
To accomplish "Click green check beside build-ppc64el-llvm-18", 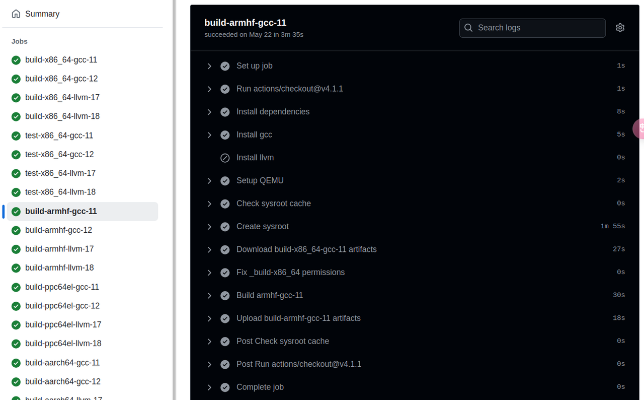I will pos(16,343).
